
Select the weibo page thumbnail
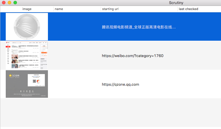tap(27, 55)
